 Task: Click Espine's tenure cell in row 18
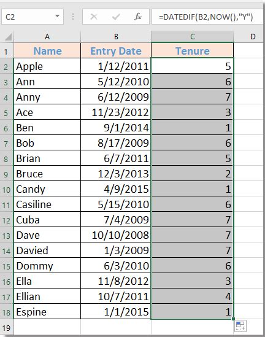pos(193,312)
